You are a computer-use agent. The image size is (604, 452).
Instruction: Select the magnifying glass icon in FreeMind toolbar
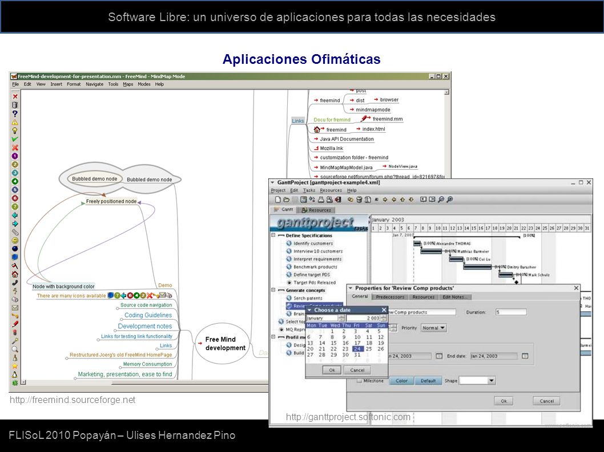(15, 349)
